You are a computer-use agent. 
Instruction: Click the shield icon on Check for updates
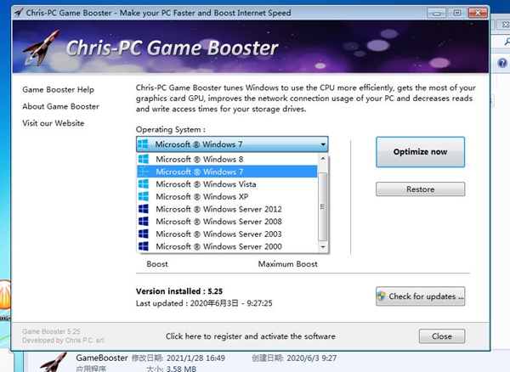click(x=381, y=296)
